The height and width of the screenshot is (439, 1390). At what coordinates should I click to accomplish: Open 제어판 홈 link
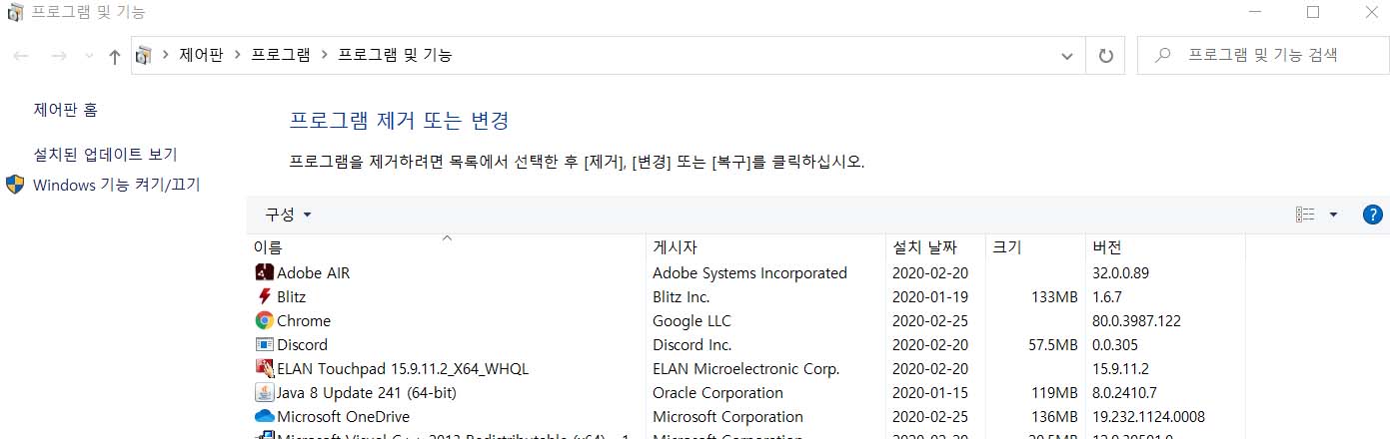tap(66, 110)
